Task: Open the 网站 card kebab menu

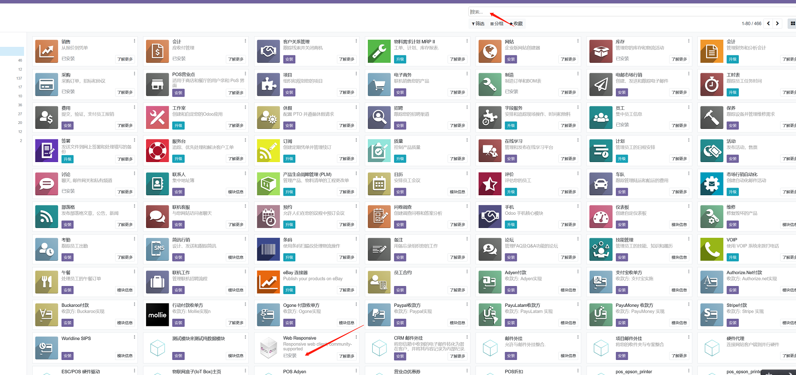Action: [578, 41]
